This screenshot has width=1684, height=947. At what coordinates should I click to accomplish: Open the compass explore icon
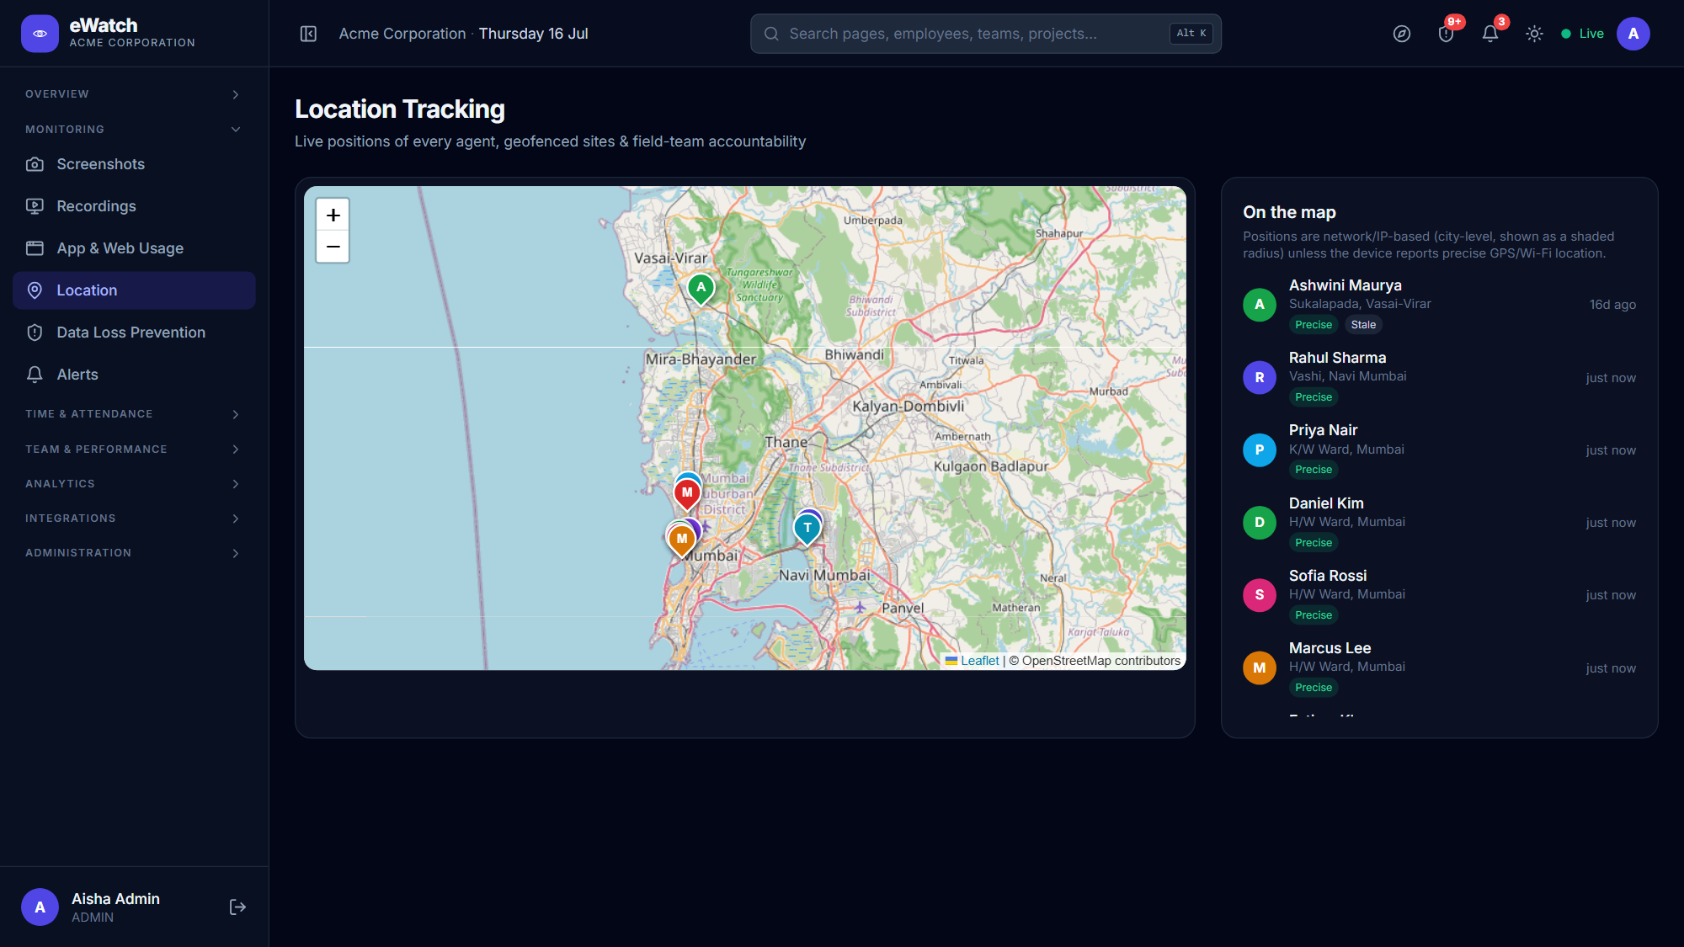(x=1401, y=34)
